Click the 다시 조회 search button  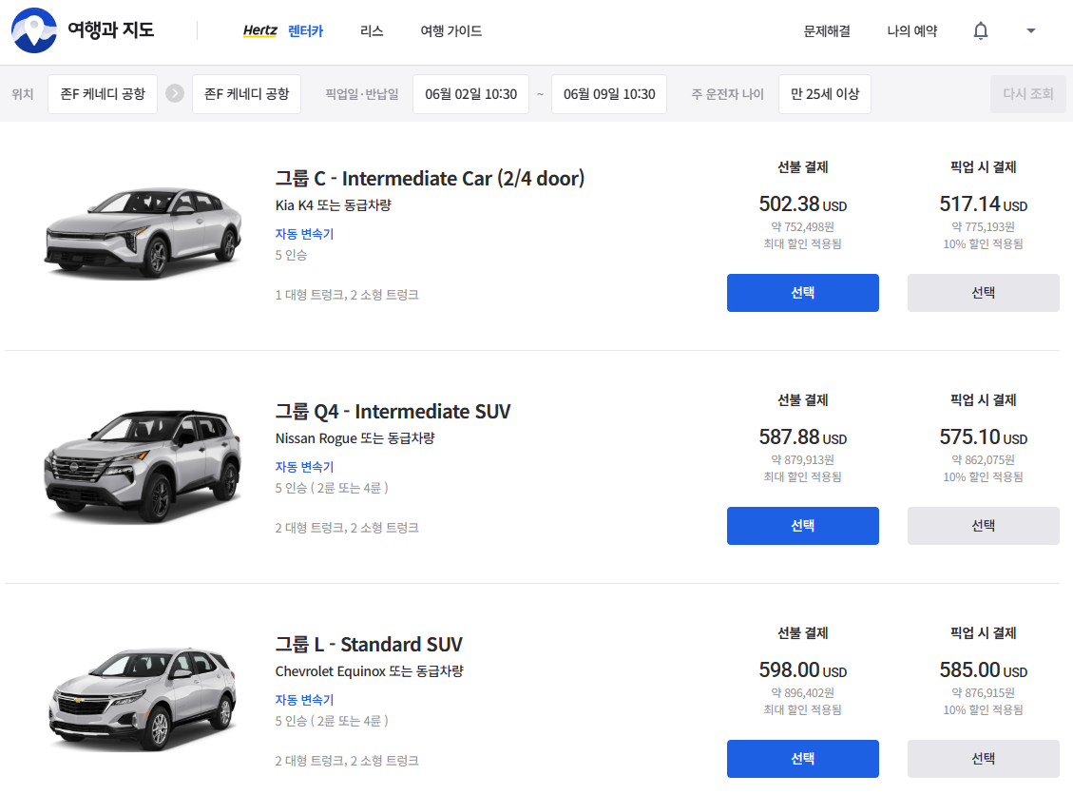pyautogui.click(x=1027, y=93)
